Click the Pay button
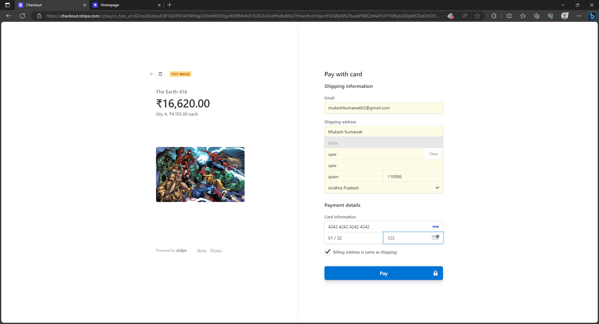The image size is (599, 324). 383,273
